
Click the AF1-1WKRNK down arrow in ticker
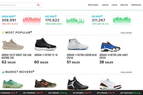[42, 93]
